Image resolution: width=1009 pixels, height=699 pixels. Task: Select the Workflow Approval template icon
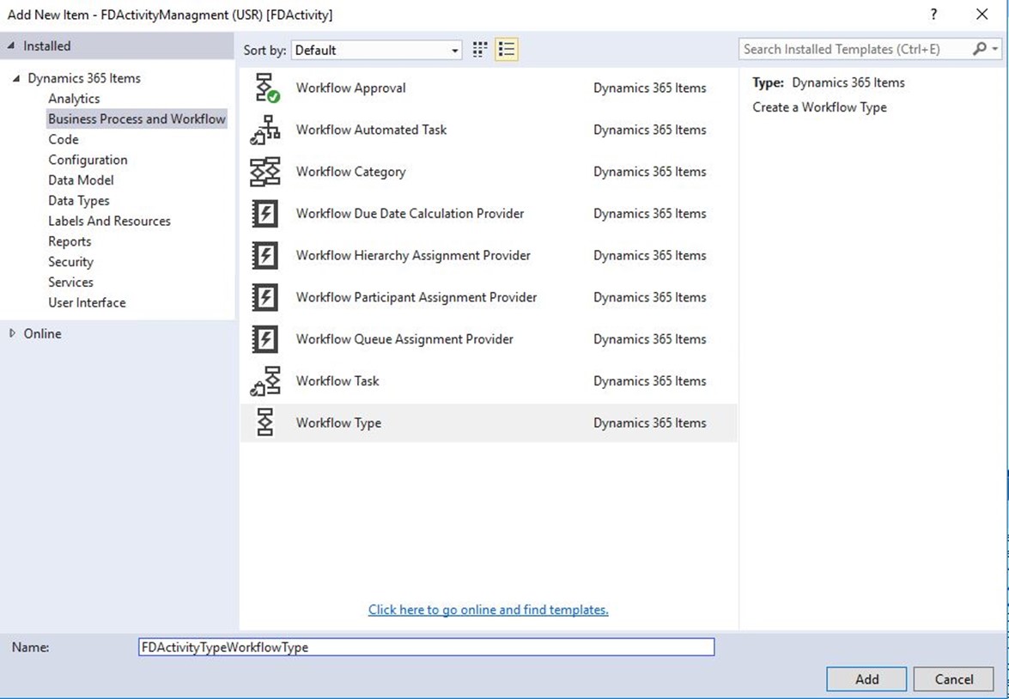click(267, 88)
